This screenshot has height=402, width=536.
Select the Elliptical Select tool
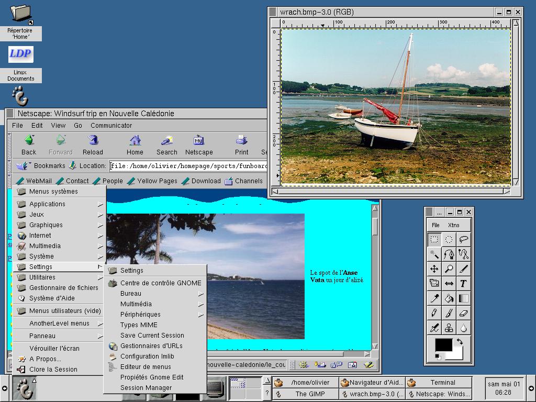pyautogui.click(x=449, y=239)
